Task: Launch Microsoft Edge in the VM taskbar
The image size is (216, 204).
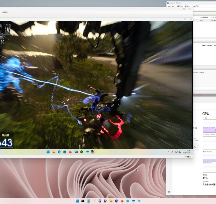Action: [59, 152]
